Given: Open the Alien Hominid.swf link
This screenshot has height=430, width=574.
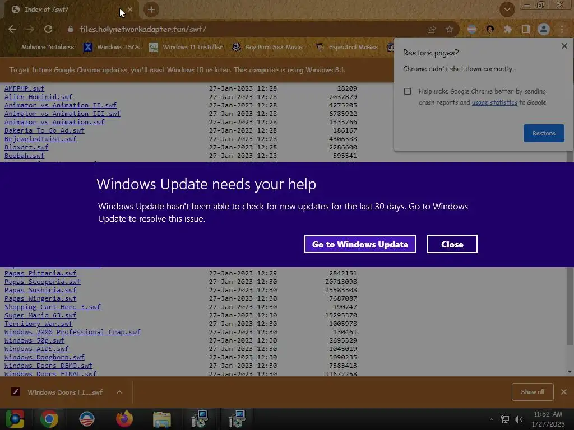Looking at the screenshot, I should [39, 97].
